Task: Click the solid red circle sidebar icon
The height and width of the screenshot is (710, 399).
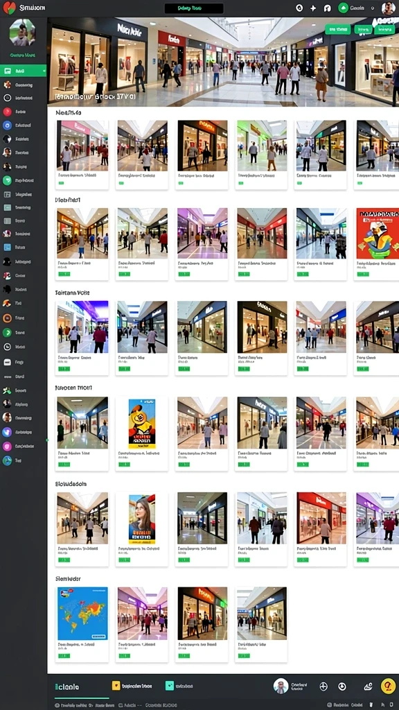Action: pos(7,112)
